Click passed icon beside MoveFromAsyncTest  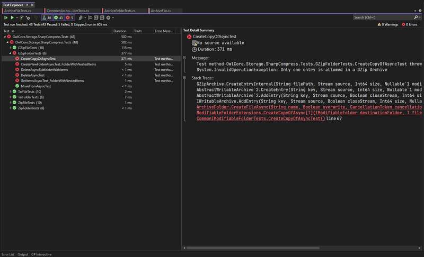[x=17, y=86]
